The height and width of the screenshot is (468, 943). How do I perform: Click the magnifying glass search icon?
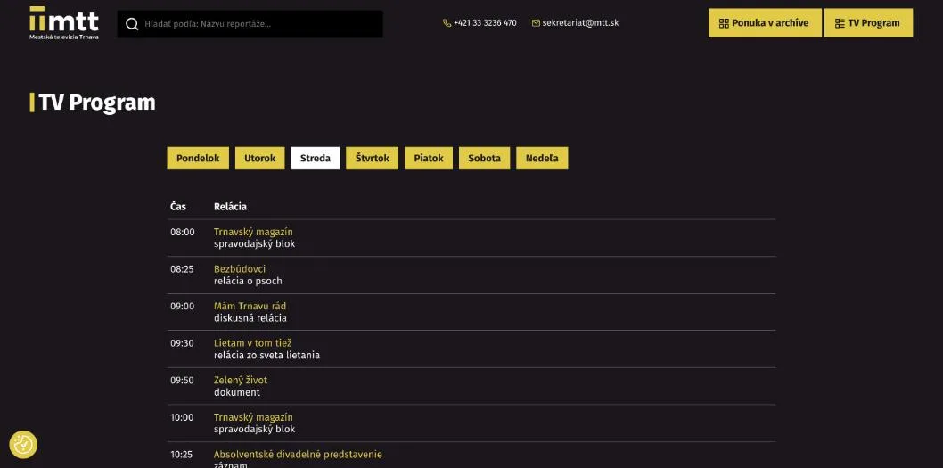[132, 24]
